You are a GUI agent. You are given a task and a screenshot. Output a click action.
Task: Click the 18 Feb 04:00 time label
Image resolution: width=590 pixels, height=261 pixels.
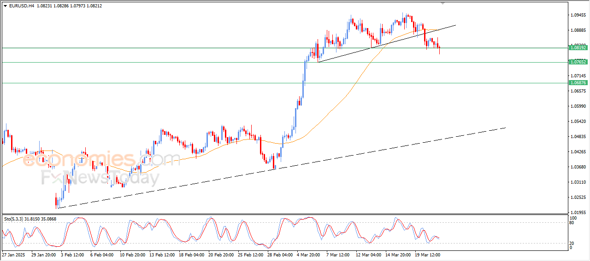(192, 255)
